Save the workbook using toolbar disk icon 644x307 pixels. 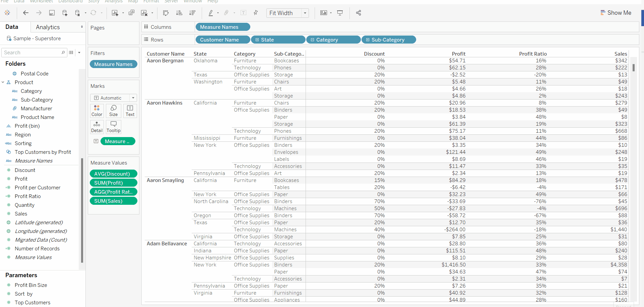52,13
